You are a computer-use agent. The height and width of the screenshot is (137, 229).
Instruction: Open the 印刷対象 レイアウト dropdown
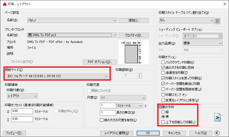coord(22,96)
